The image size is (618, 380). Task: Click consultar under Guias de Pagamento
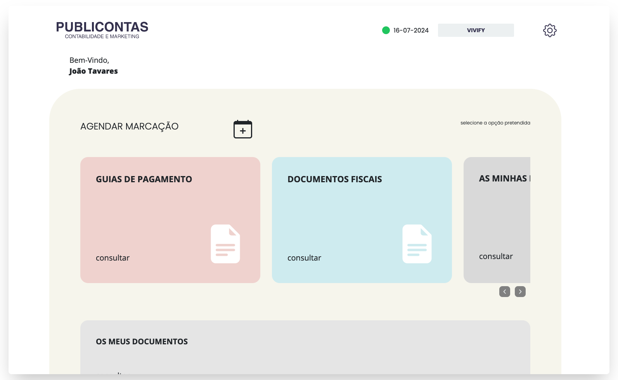point(113,258)
